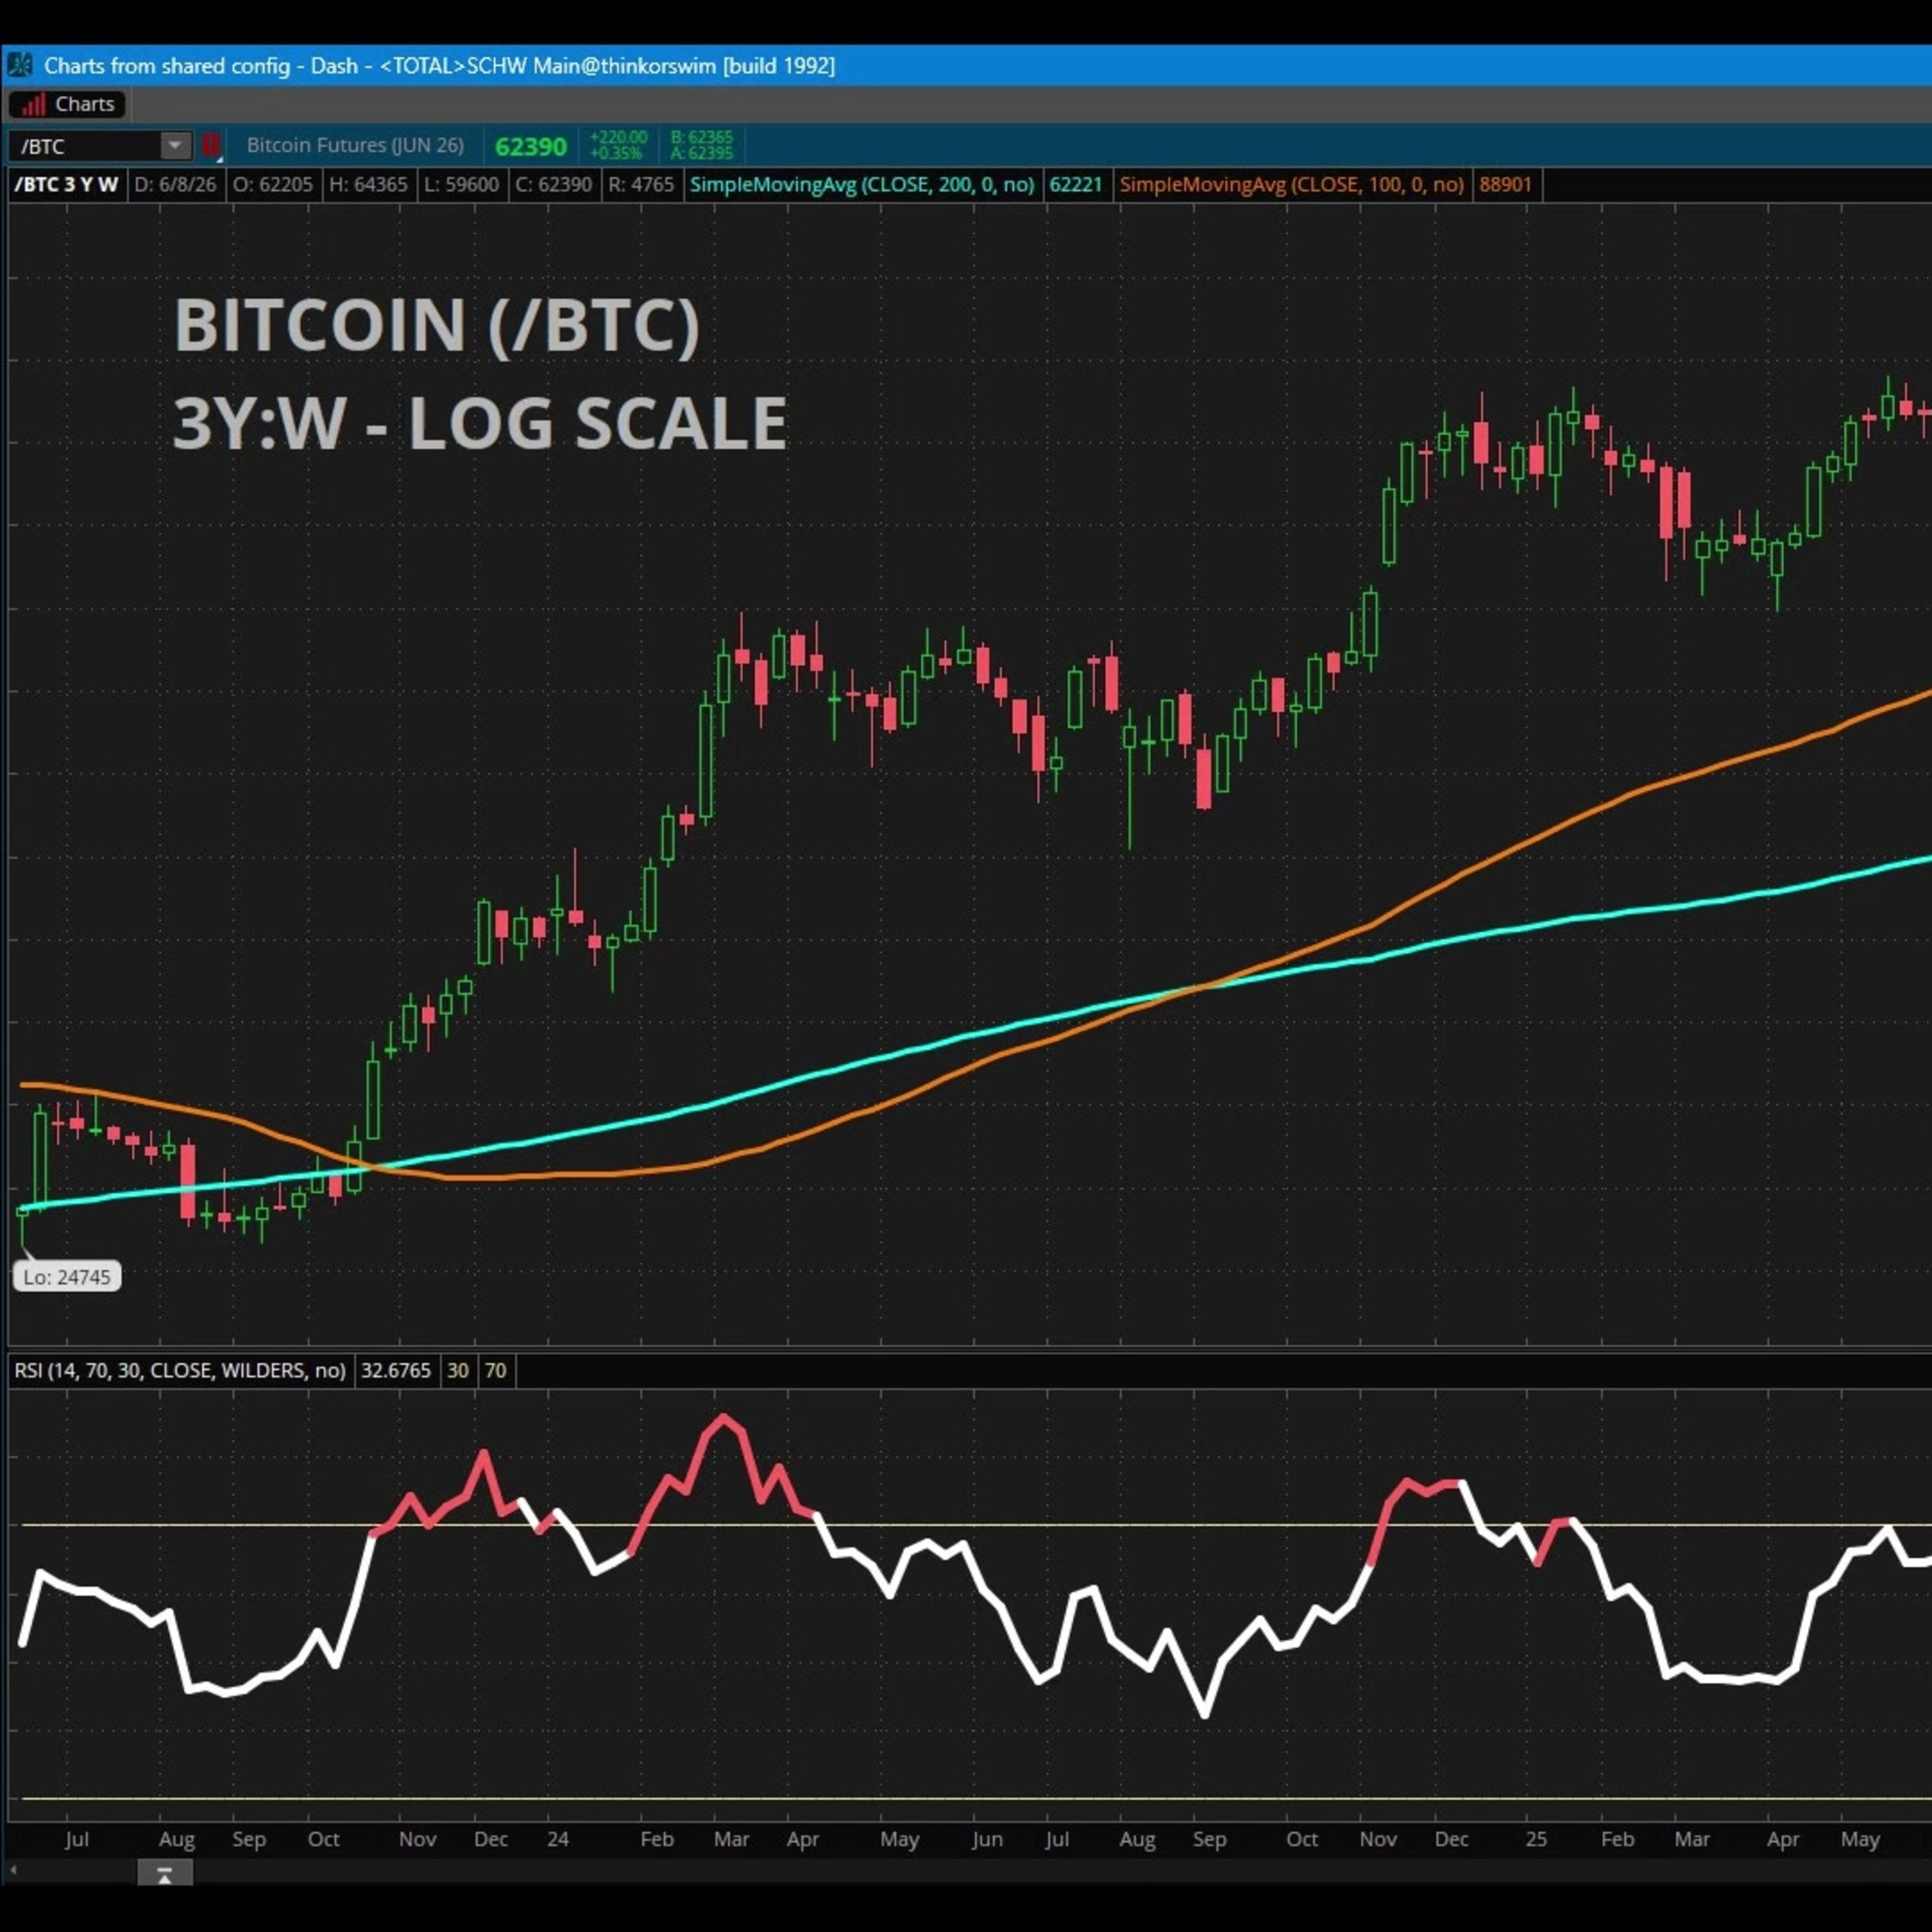Screen dimensions: 1932x1932
Task: Open the /BTC symbol dropdown arrow
Action: pos(175,146)
